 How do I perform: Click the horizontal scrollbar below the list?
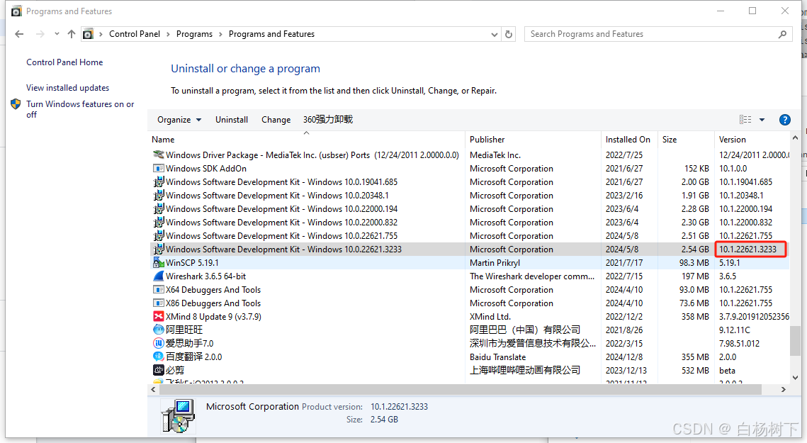coord(468,389)
